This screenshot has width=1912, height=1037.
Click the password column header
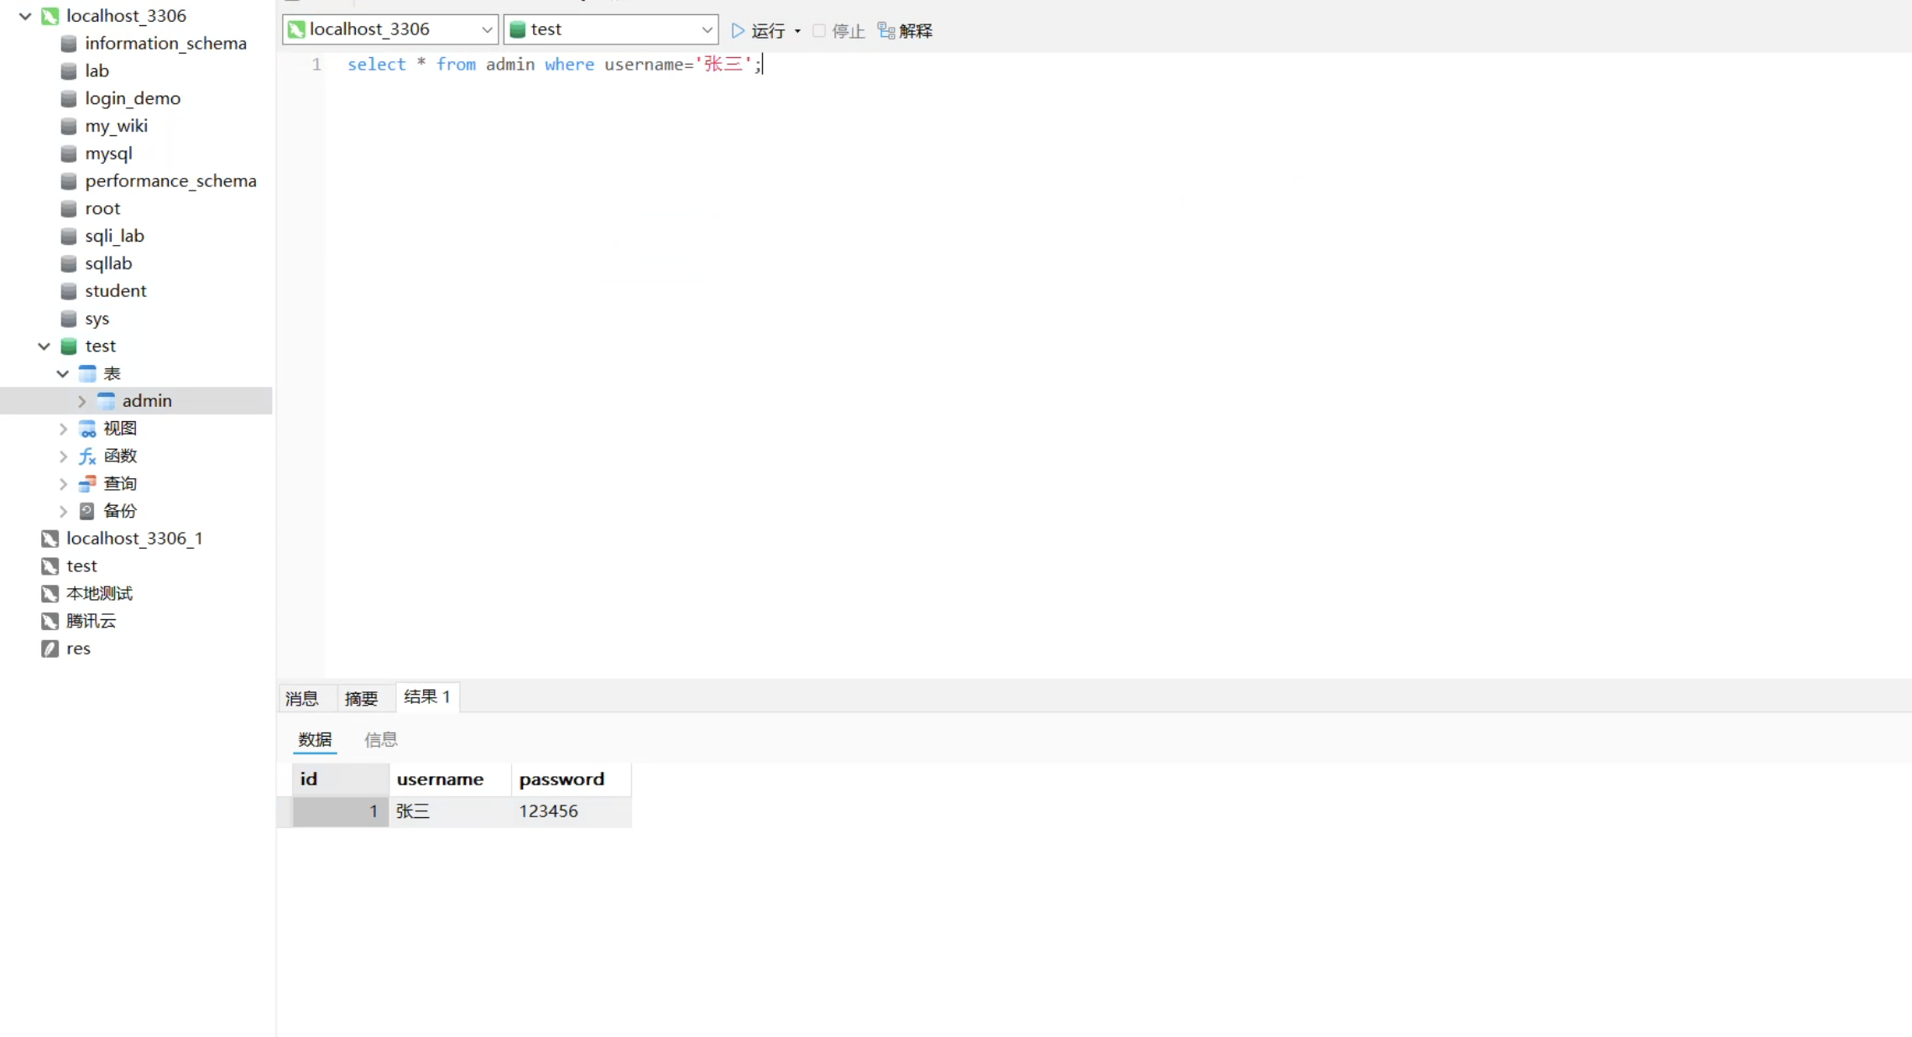pyautogui.click(x=562, y=779)
